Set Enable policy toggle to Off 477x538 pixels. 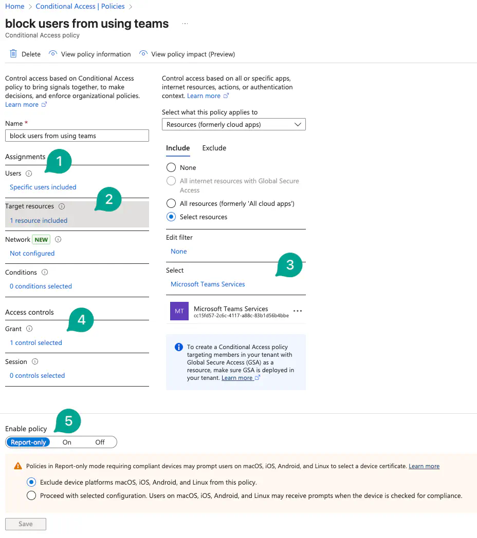click(100, 442)
